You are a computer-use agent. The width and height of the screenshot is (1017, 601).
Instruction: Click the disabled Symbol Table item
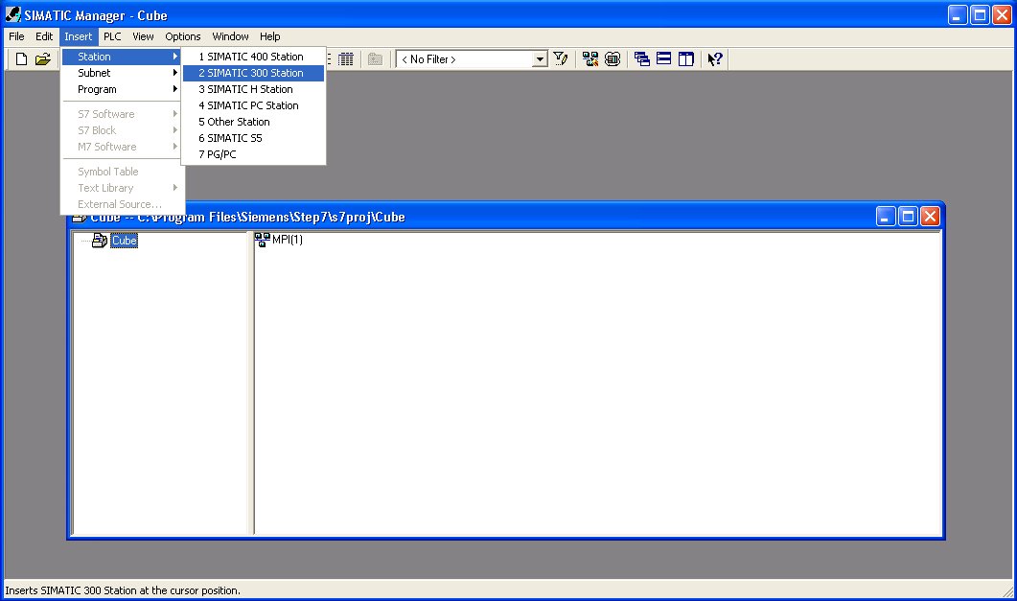pyautogui.click(x=121, y=172)
